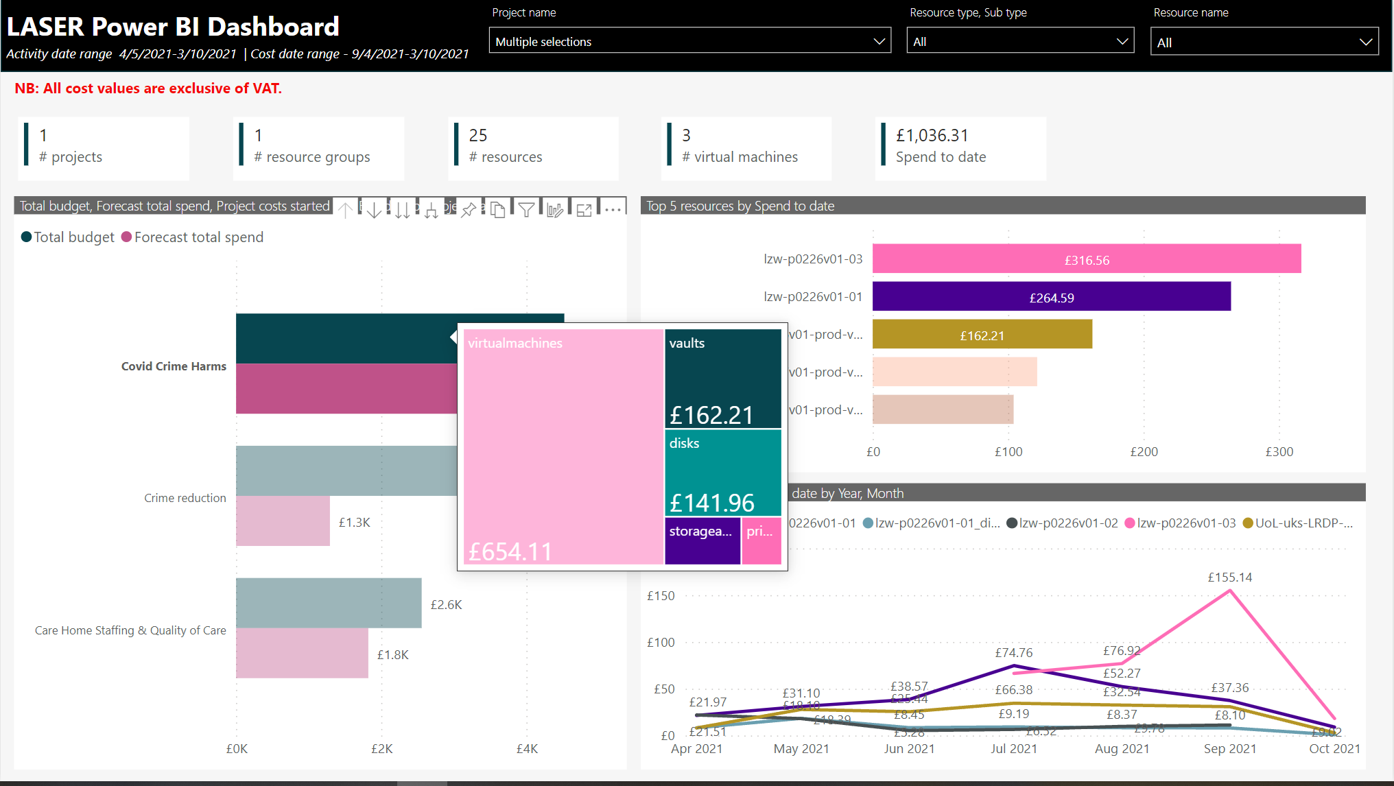Go to next level double-arrow icon

403,209
